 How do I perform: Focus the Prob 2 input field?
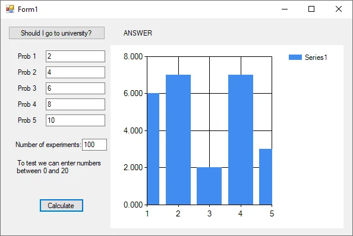pyautogui.click(x=75, y=72)
